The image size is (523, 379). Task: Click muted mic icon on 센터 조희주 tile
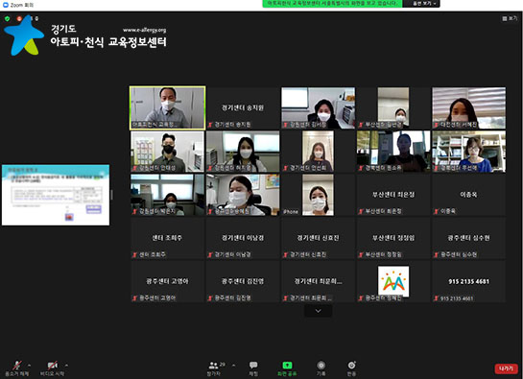[x=134, y=254]
